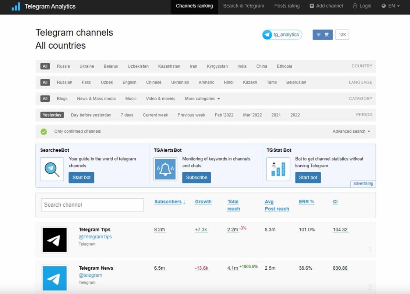Choose the English language filter
Screen dimensions: 410x294
pos(129,83)
